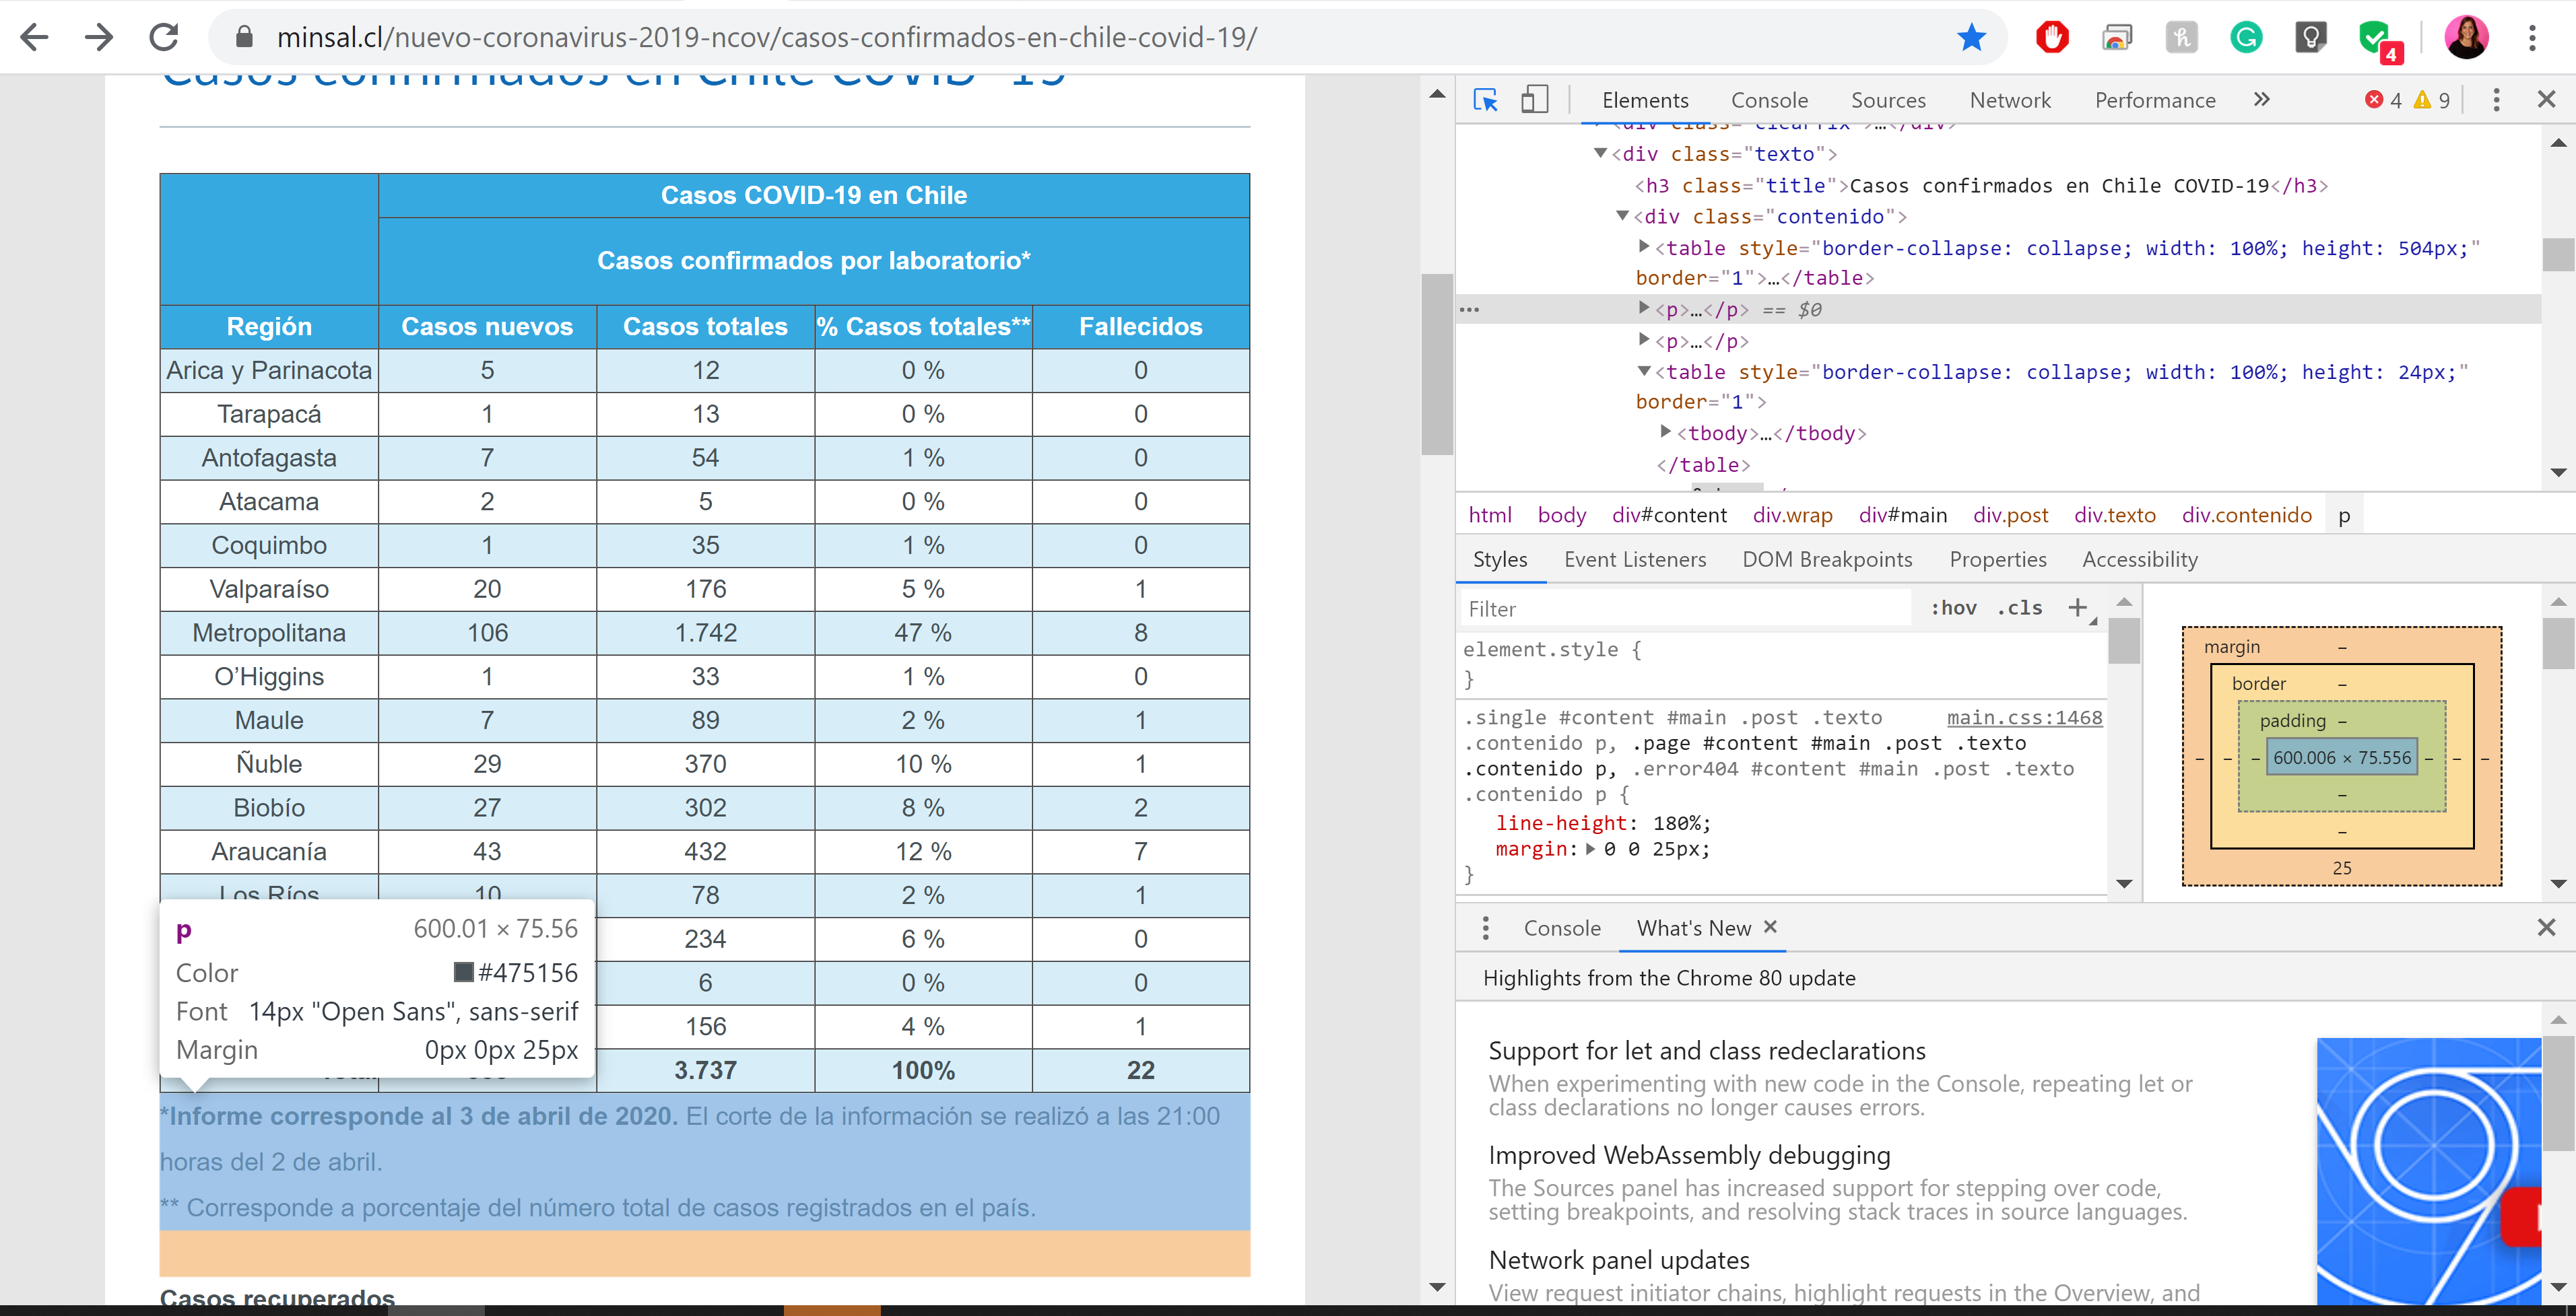Screen dimensions: 2576x1316
Task: Click the red error count indicator
Action: pyautogui.click(x=2383, y=100)
